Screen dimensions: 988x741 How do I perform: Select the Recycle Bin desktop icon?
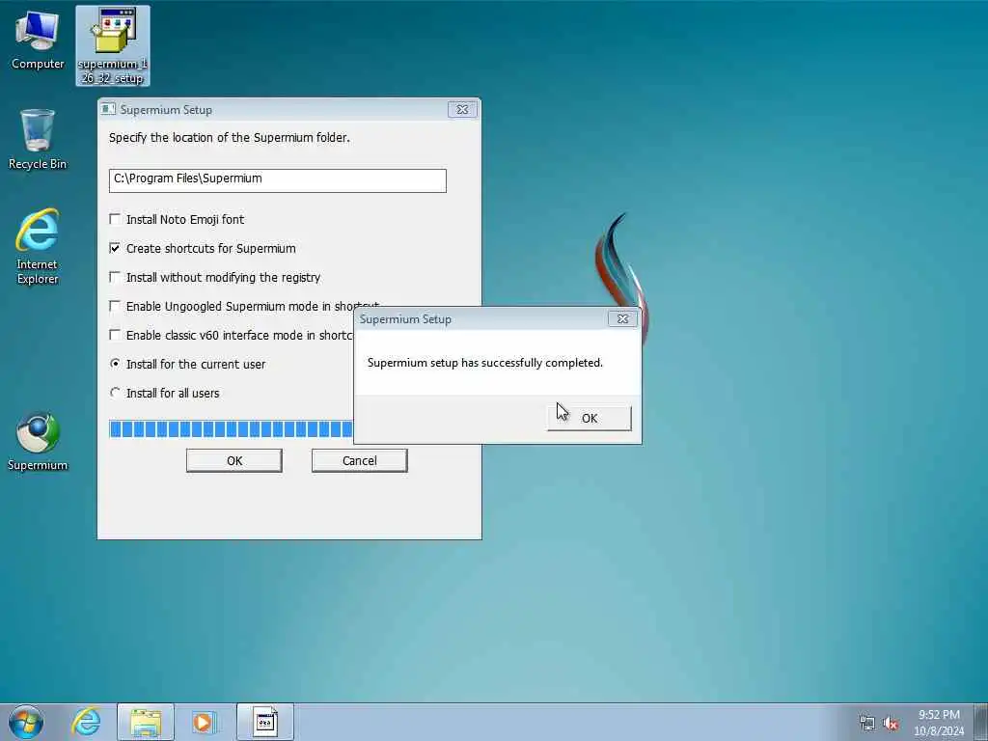coord(38,140)
